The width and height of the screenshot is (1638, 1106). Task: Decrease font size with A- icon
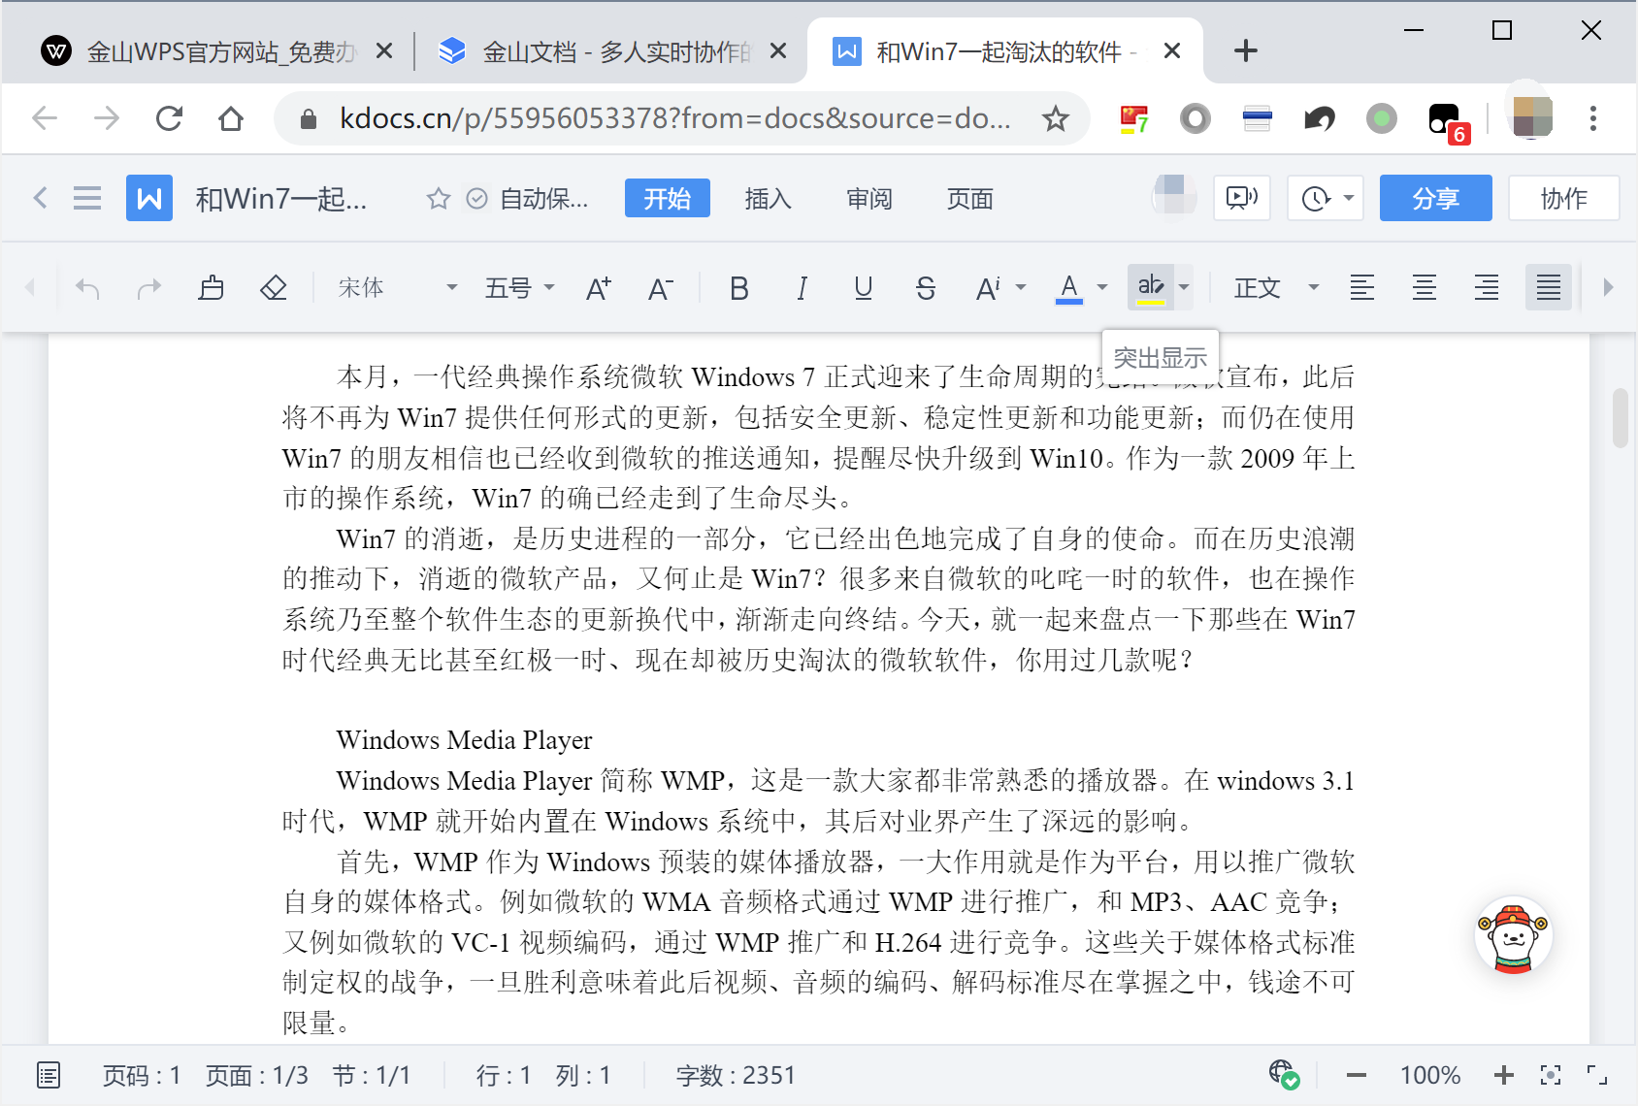pyautogui.click(x=661, y=288)
